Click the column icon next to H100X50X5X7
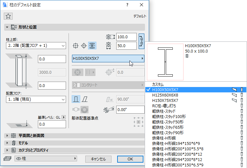The width and height of the screenshot is (247, 168). 242,90
